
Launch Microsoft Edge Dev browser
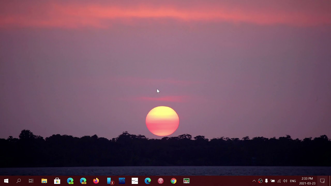(x=70, y=181)
